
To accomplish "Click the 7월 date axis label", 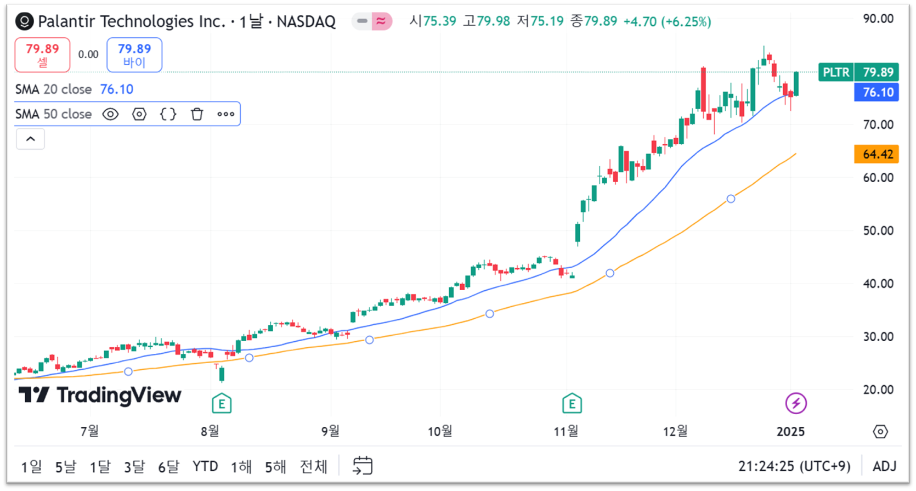I will (x=90, y=431).
